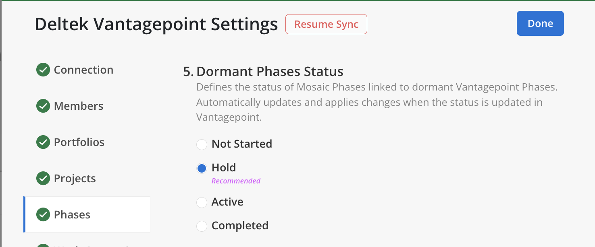The image size is (595, 247).
Task: Click the green checkmark icon beside Portfolios
Action: coord(43,142)
